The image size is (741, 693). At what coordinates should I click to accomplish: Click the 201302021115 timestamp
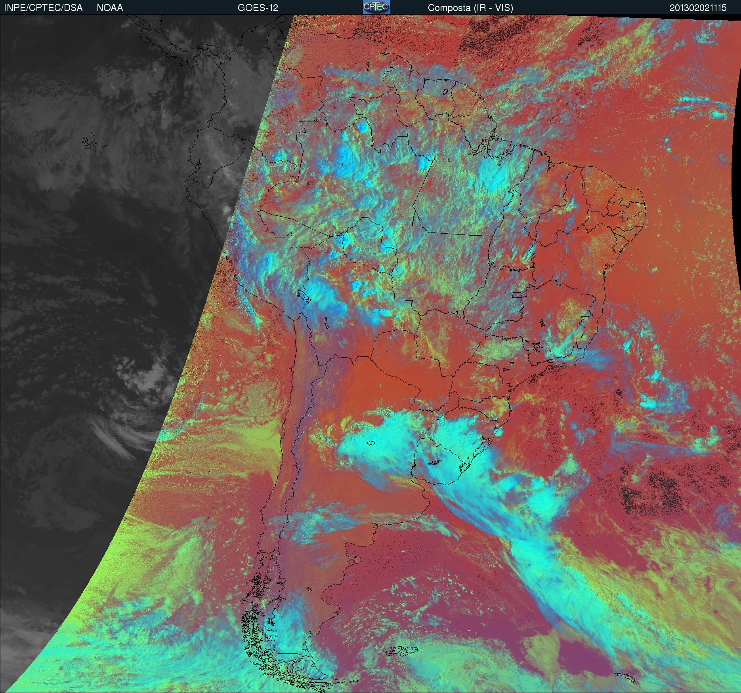point(698,8)
